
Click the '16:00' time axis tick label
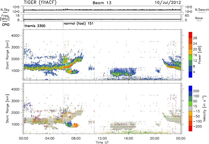(128, 139)
